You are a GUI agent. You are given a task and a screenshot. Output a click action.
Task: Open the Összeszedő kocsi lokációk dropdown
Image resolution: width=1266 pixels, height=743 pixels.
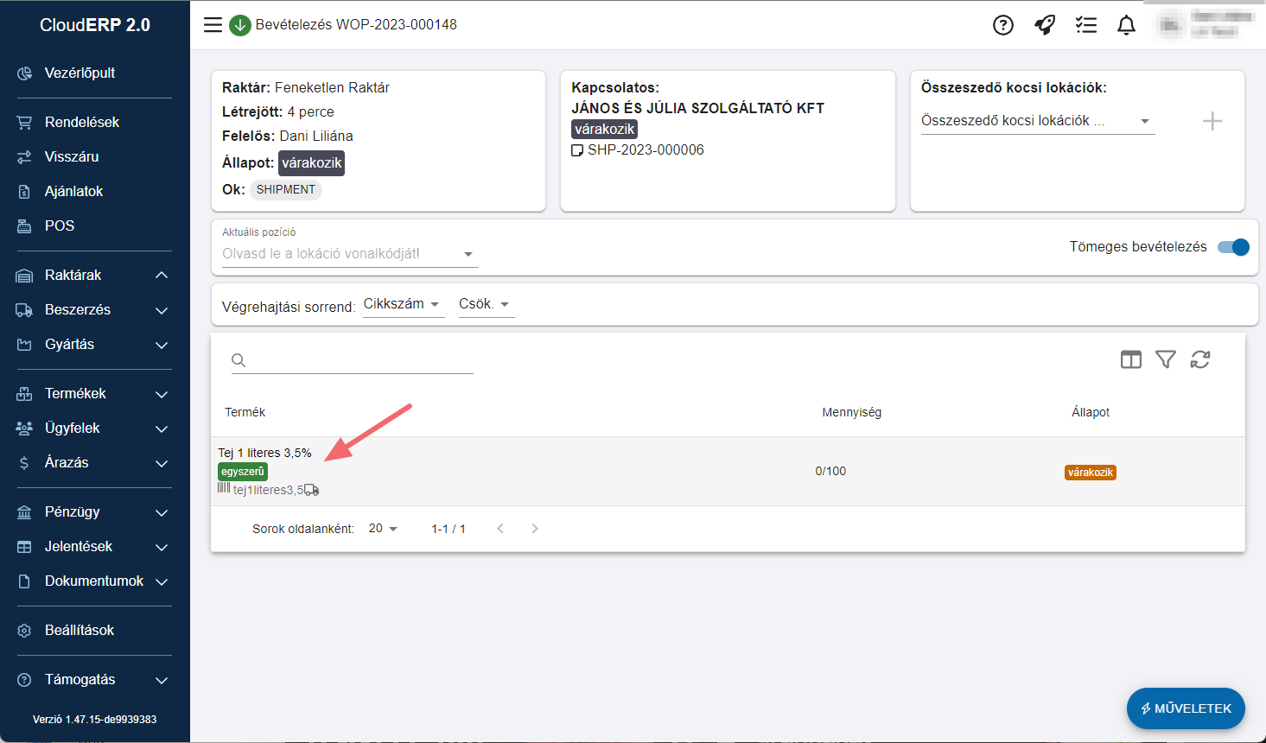(1037, 121)
